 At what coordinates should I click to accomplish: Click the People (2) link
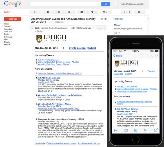pos(118,19)
